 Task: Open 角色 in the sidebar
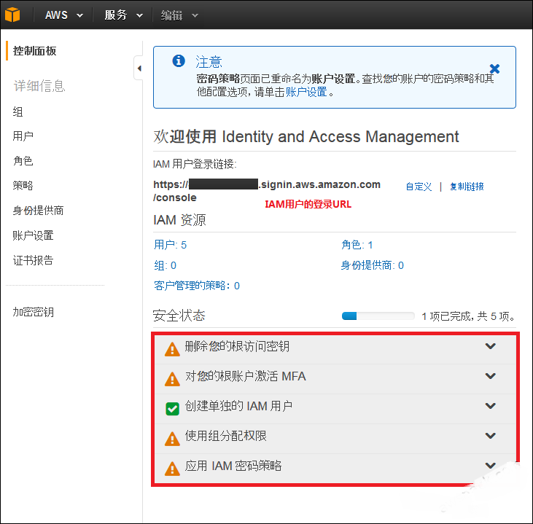(23, 161)
